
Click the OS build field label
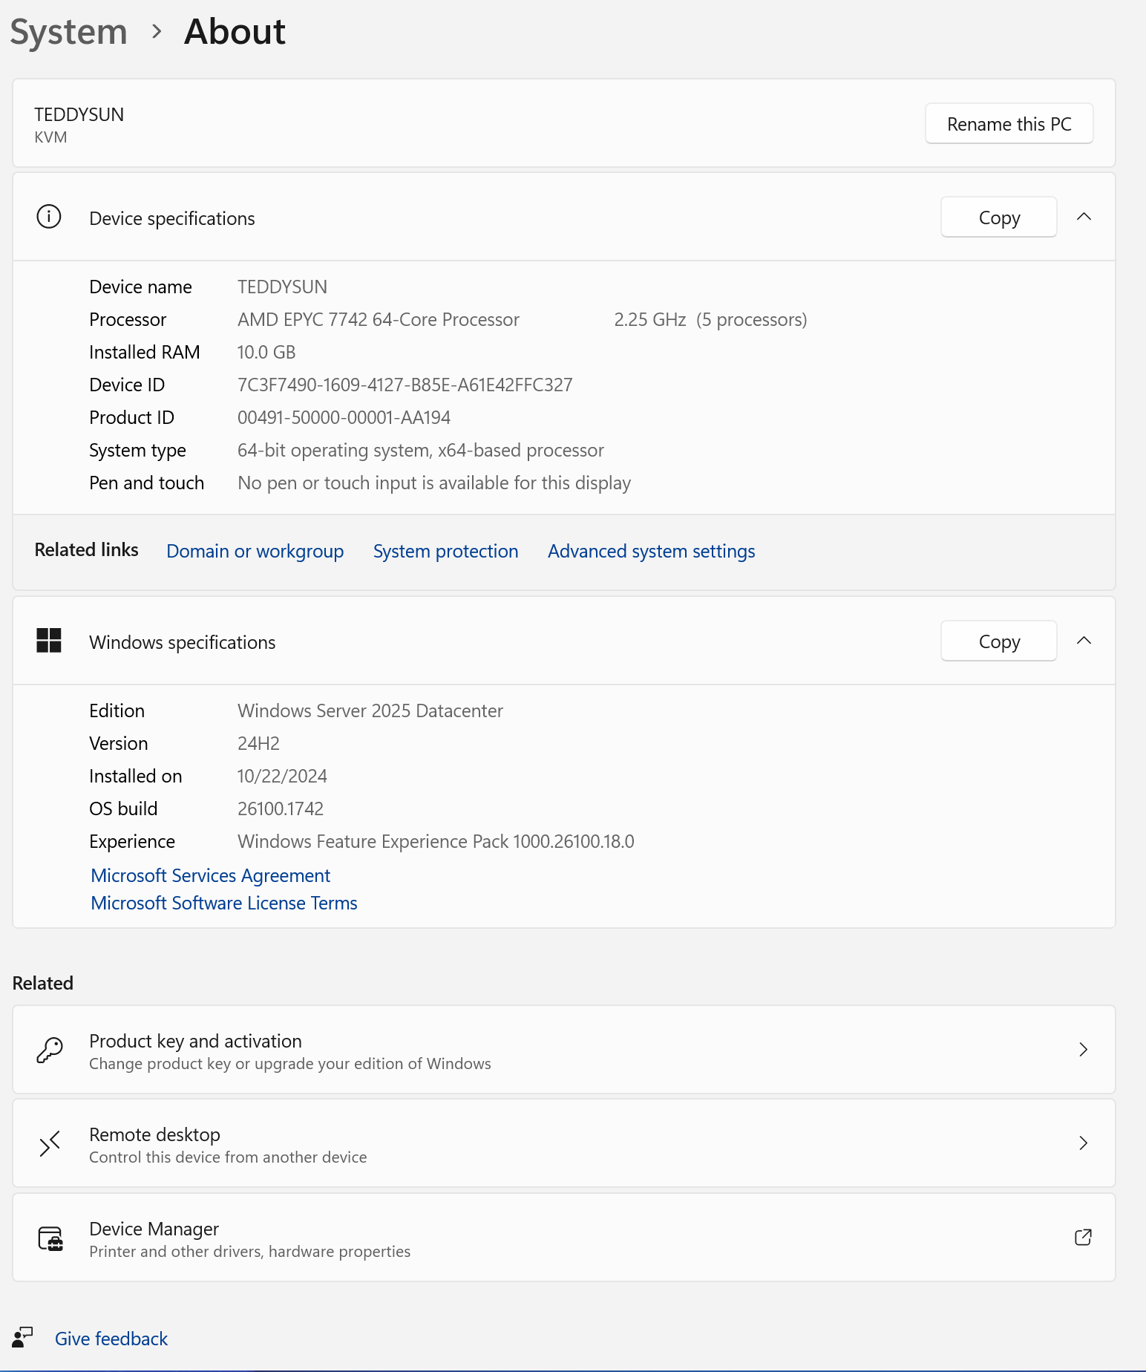pos(123,808)
